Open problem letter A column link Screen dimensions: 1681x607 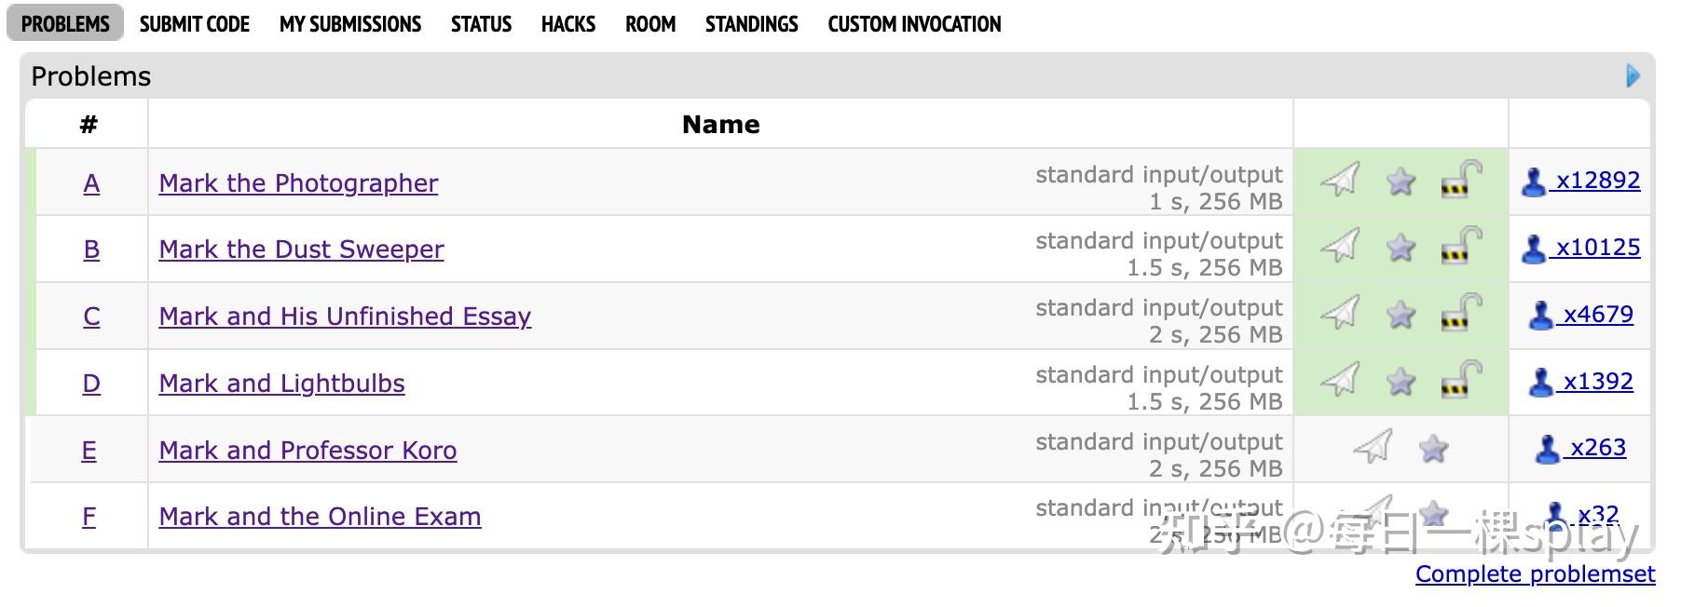point(89,183)
